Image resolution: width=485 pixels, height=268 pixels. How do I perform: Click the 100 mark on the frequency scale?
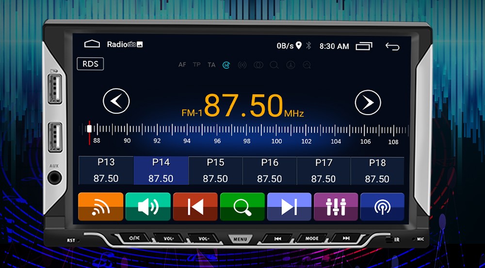(x=276, y=141)
